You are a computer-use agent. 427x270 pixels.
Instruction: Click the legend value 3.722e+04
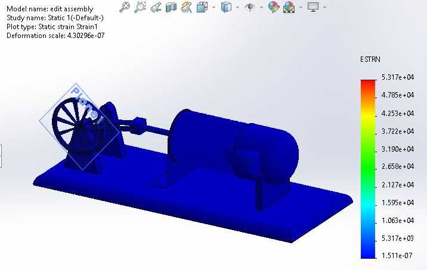click(398, 131)
